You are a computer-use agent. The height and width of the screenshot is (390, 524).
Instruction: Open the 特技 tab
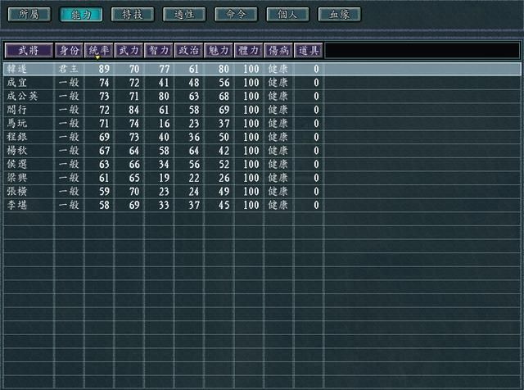[x=132, y=14]
